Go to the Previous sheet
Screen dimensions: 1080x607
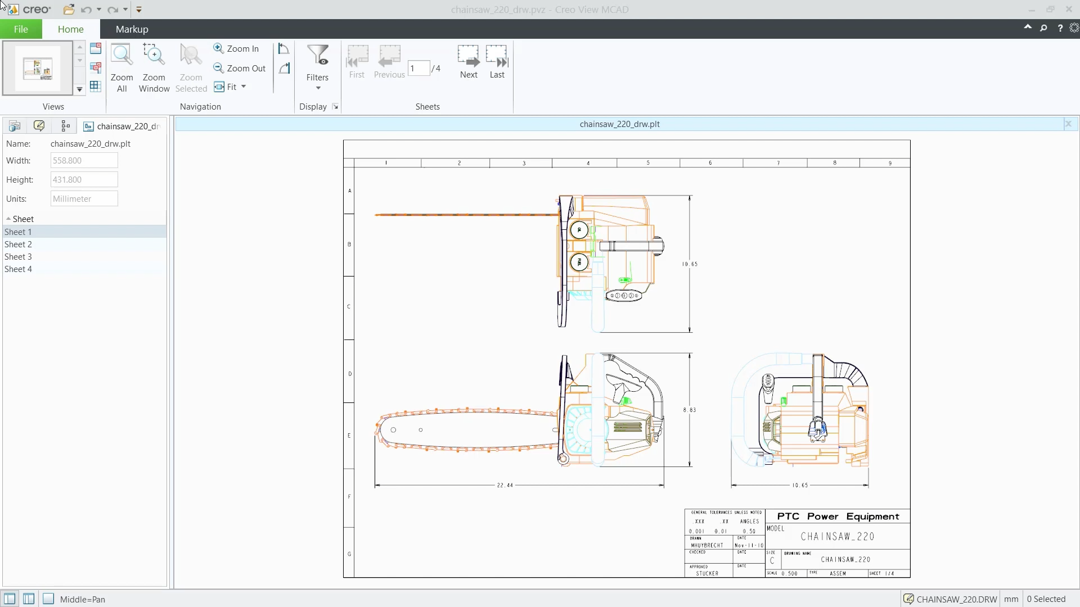[389, 62]
